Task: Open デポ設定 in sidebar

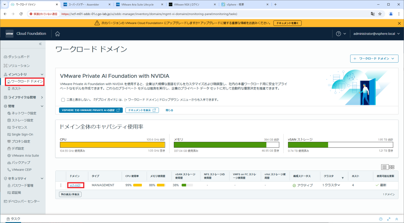Action: click(x=15, y=149)
